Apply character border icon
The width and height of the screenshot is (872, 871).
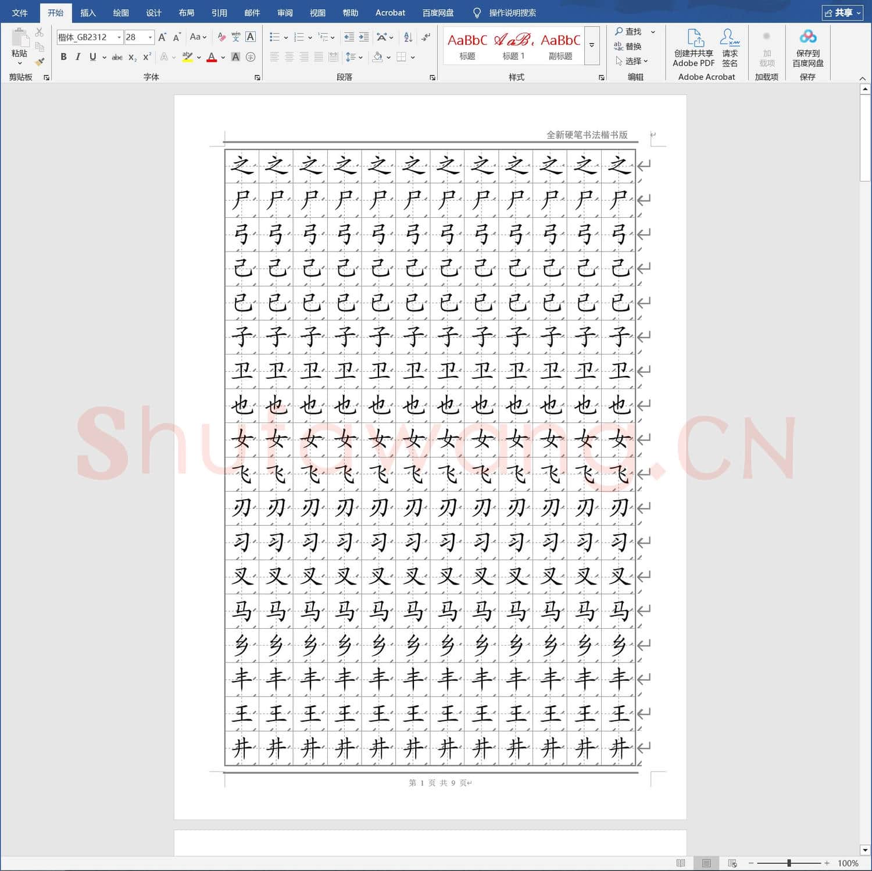click(x=251, y=37)
